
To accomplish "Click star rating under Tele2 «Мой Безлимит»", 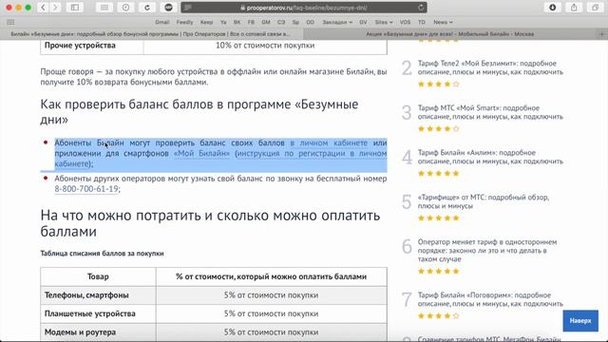I will (439, 84).
